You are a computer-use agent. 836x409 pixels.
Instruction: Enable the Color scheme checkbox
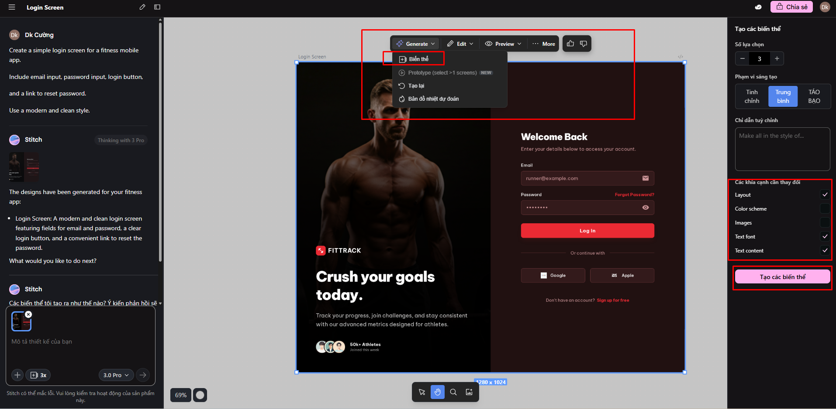tap(825, 209)
